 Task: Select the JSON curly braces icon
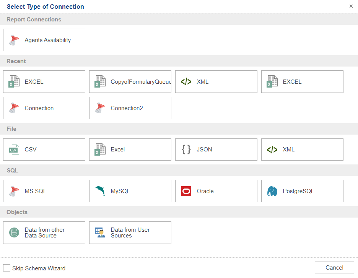[x=186, y=150]
